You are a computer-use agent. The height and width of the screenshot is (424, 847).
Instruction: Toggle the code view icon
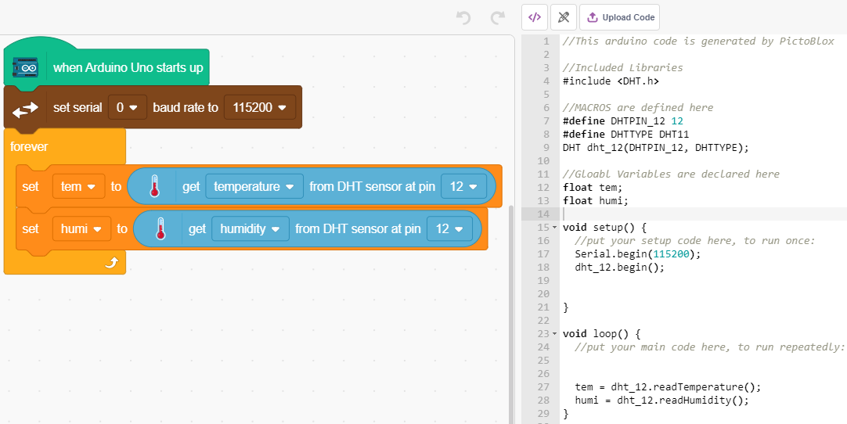(535, 17)
